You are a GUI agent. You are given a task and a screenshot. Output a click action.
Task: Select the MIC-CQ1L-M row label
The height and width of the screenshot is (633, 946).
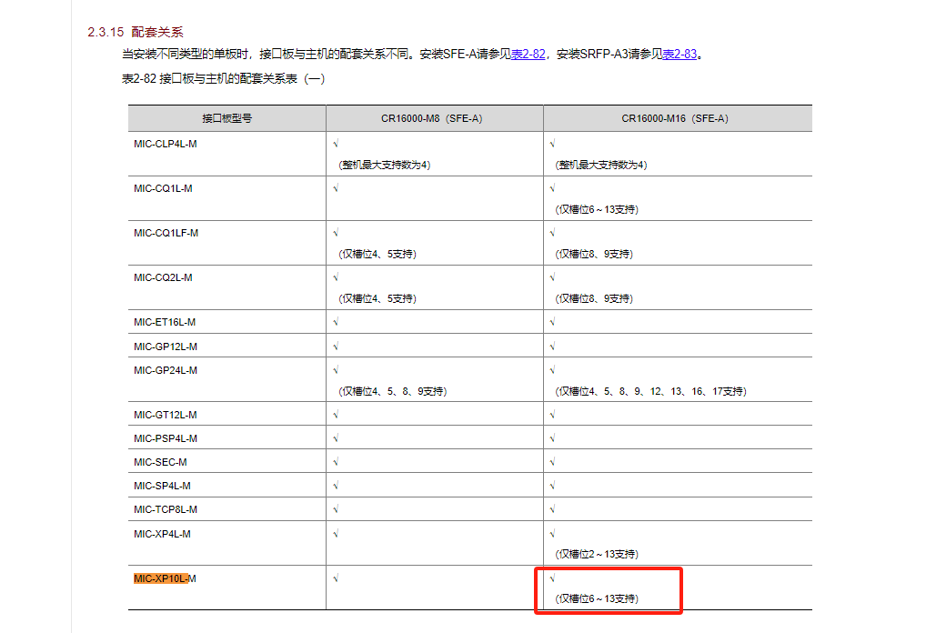point(163,188)
